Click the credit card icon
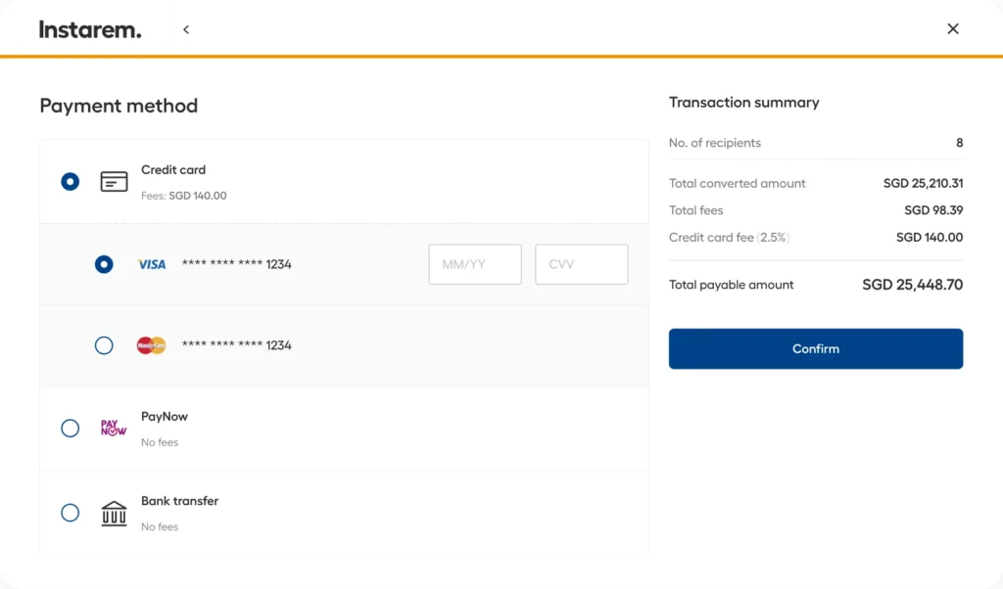Image resolution: width=1003 pixels, height=589 pixels. point(114,181)
